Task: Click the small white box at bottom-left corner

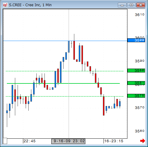Action: 5,141
